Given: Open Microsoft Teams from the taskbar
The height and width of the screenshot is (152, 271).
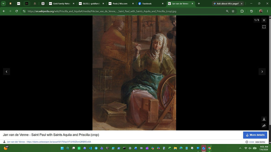Looking at the screenshot, I should [102, 148].
